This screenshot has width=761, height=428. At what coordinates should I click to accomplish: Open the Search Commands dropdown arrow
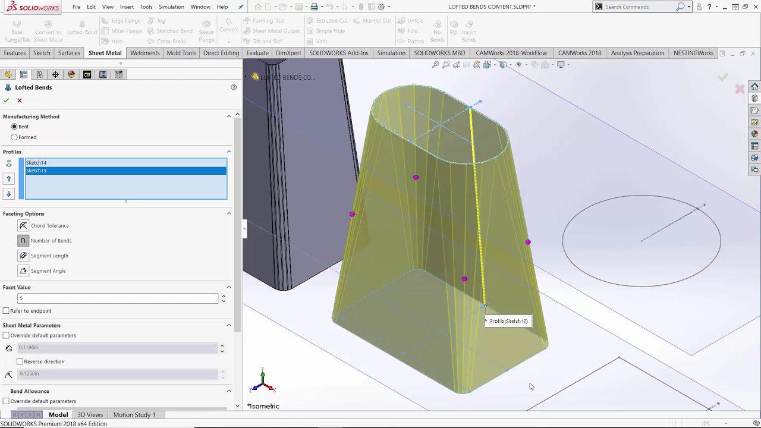(x=688, y=7)
